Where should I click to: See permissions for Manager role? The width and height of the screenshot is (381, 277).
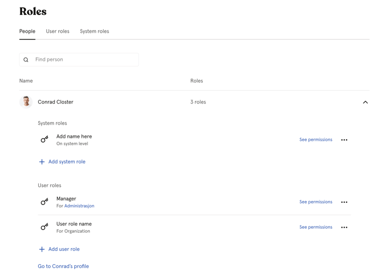[316, 202]
